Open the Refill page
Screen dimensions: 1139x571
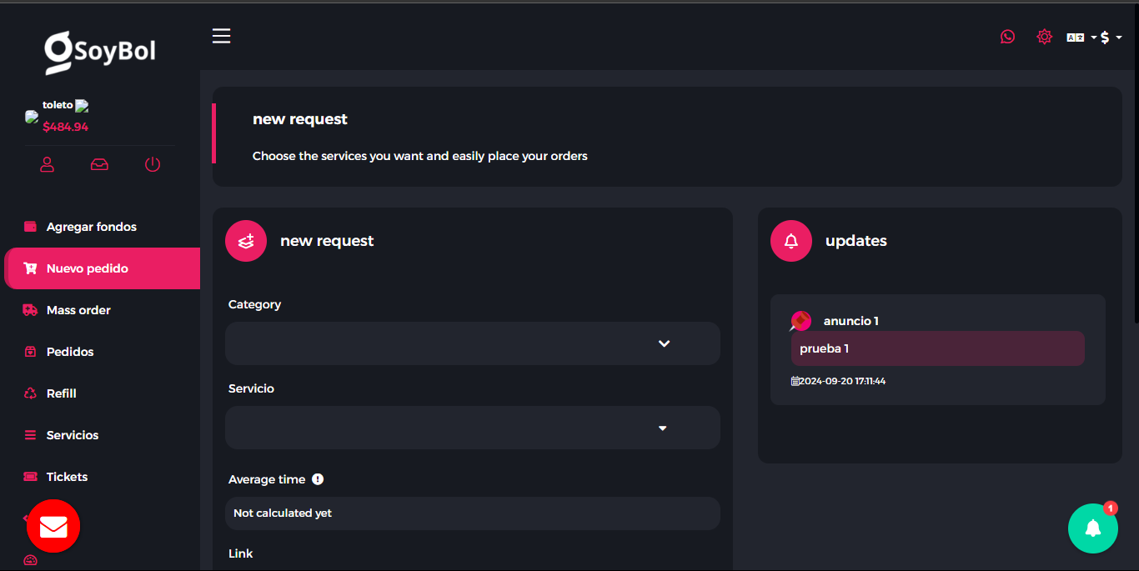(x=61, y=393)
